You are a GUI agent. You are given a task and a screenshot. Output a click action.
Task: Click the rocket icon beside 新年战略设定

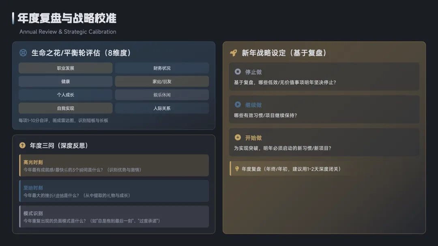pyautogui.click(x=234, y=53)
